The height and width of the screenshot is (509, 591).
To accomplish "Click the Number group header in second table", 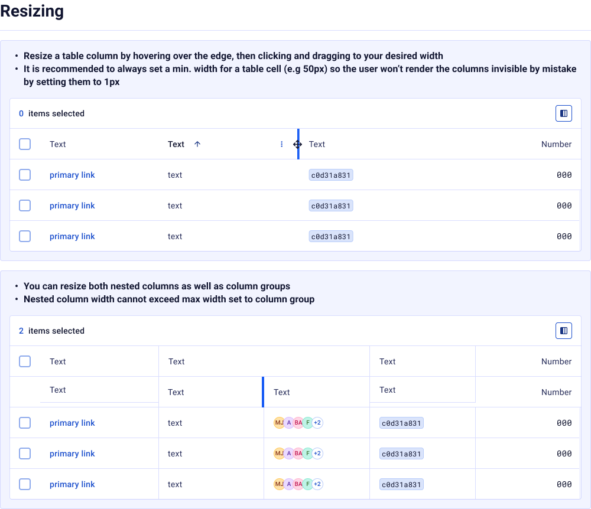I will (x=556, y=361).
